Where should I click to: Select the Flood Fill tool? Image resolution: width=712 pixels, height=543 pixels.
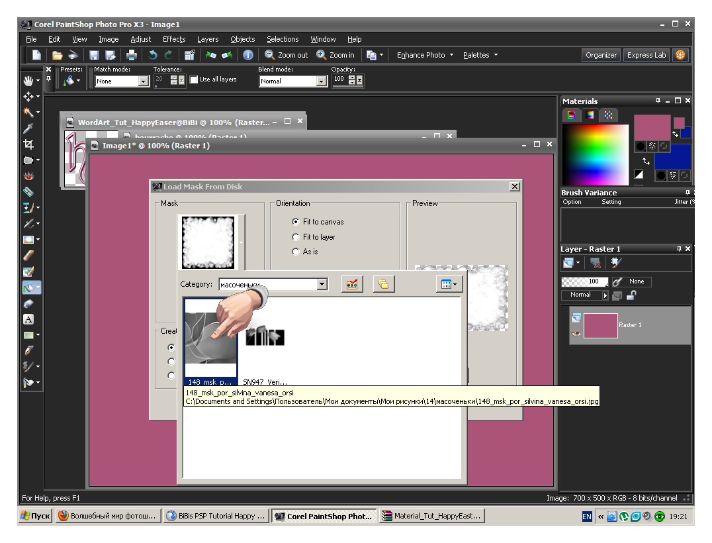pos(28,287)
